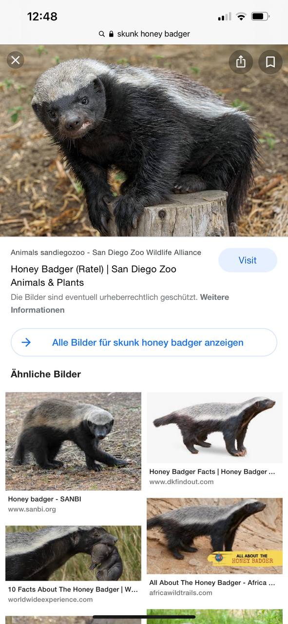Tap the skunk honey badger address field

[144, 34]
